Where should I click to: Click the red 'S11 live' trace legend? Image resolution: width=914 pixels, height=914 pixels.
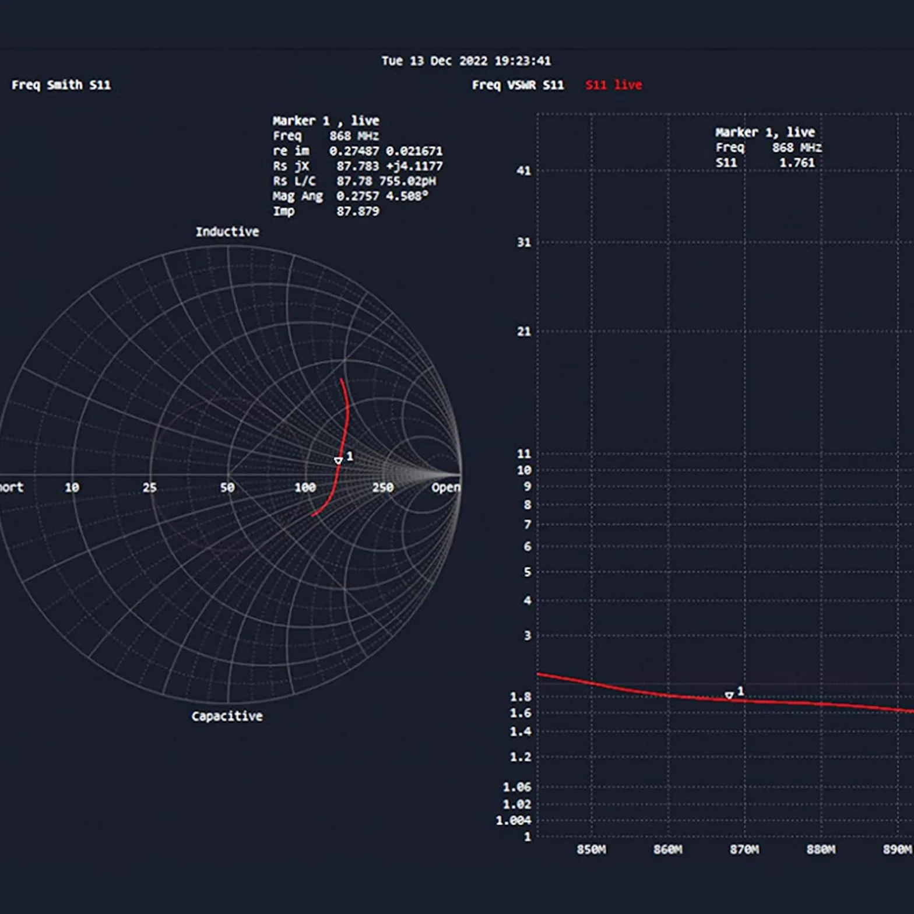coord(613,85)
